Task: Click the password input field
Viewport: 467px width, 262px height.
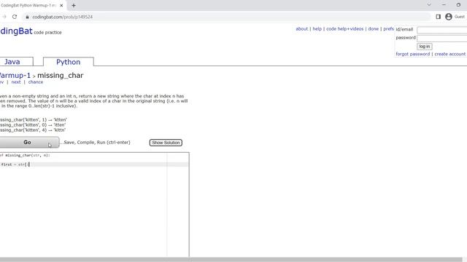Action: [x=442, y=38]
